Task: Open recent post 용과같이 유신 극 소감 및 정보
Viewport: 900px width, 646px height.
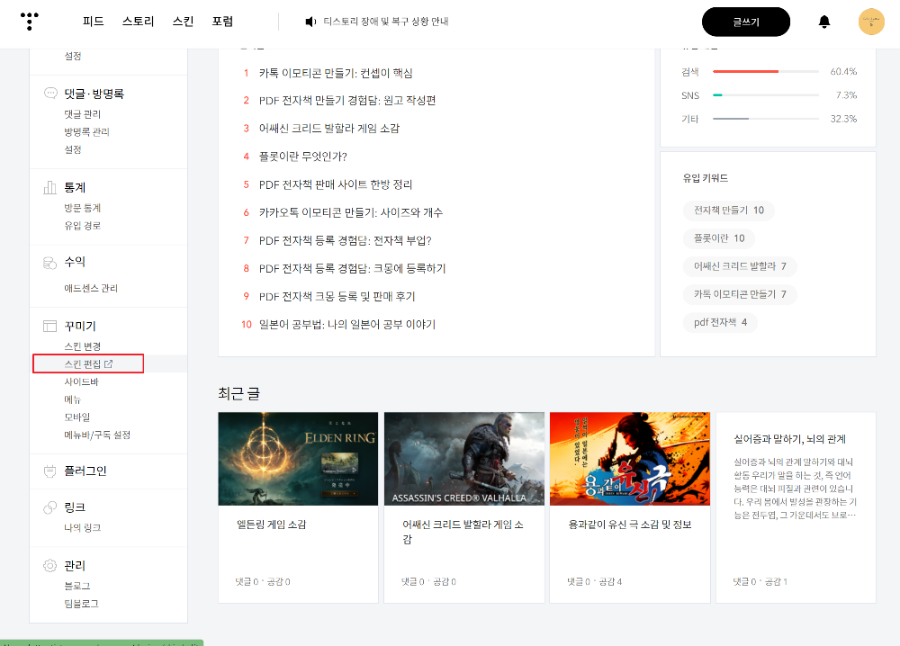Action: click(x=630, y=525)
